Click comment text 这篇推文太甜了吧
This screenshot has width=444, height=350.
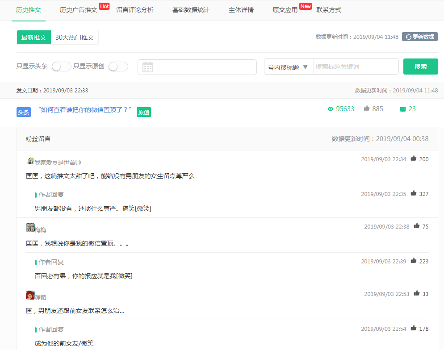[x=69, y=176]
